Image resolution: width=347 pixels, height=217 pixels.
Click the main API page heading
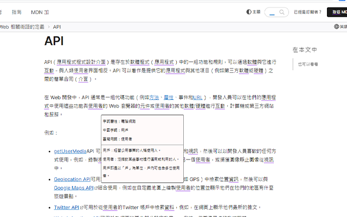(x=54, y=41)
